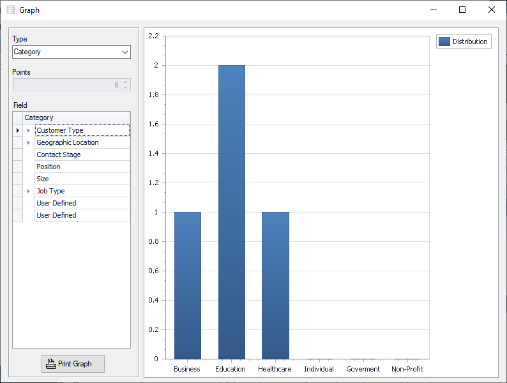Screen dimensions: 507x383
Task: Close the Graph window
Action: [x=492, y=10]
